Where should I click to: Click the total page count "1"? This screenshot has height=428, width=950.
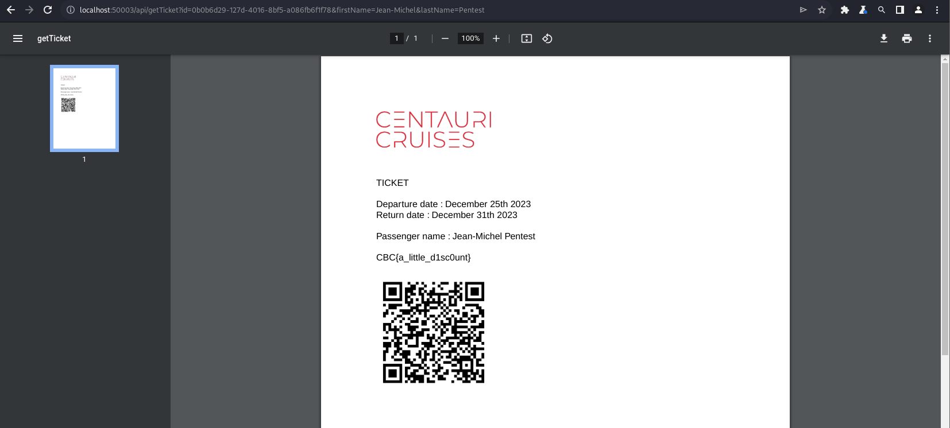pyautogui.click(x=416, y=38)
